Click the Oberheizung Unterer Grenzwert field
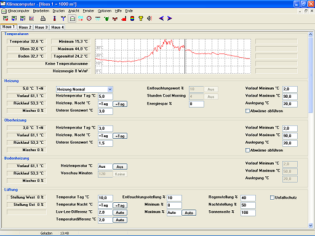 point(105,143)
